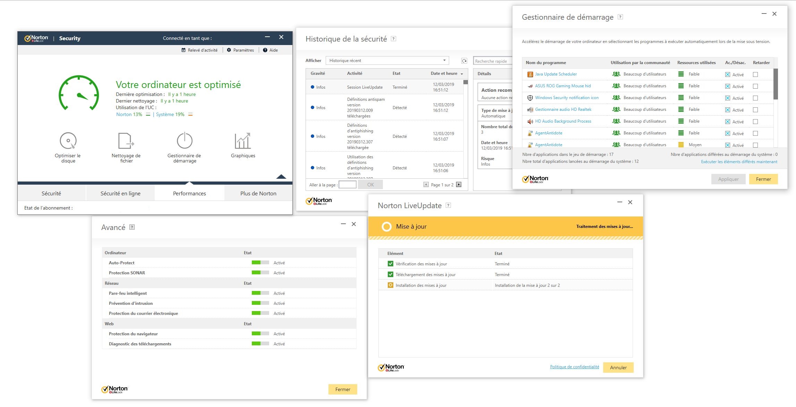This screenshot has width=796, height=407.
Task: Toggle Protection du navigateur state slider
Action: click(x=260, y=334)
